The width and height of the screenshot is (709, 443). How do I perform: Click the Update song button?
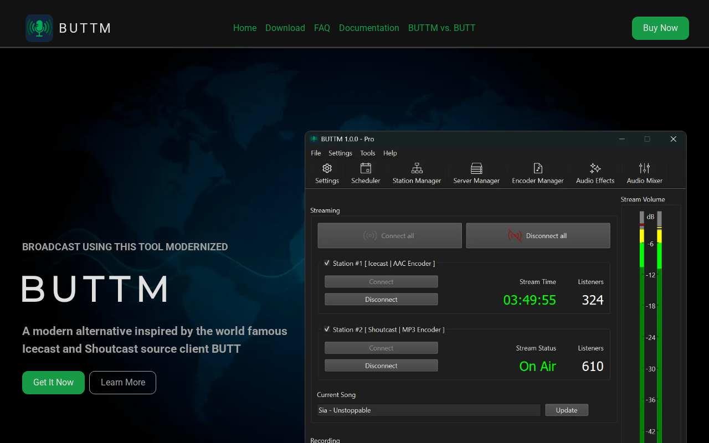pos(567,410)
